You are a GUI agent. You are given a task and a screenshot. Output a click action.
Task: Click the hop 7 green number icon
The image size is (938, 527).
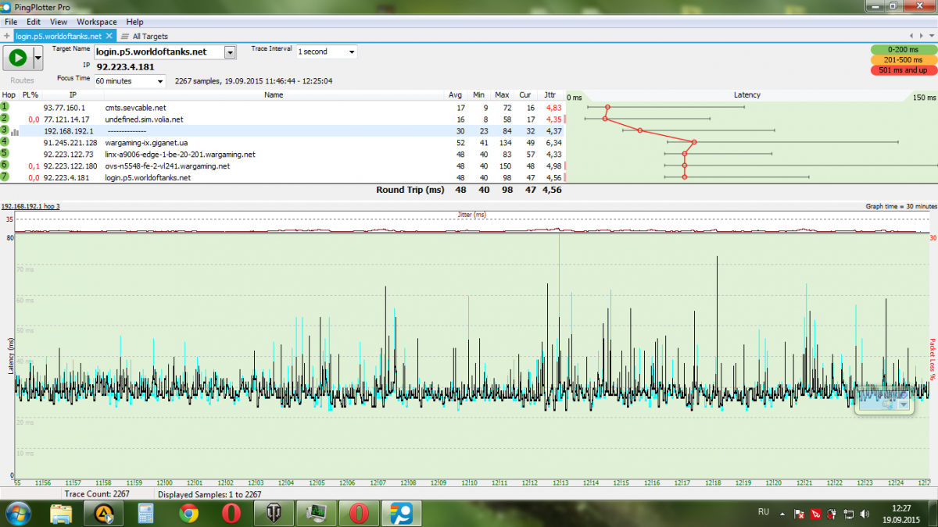5,177
